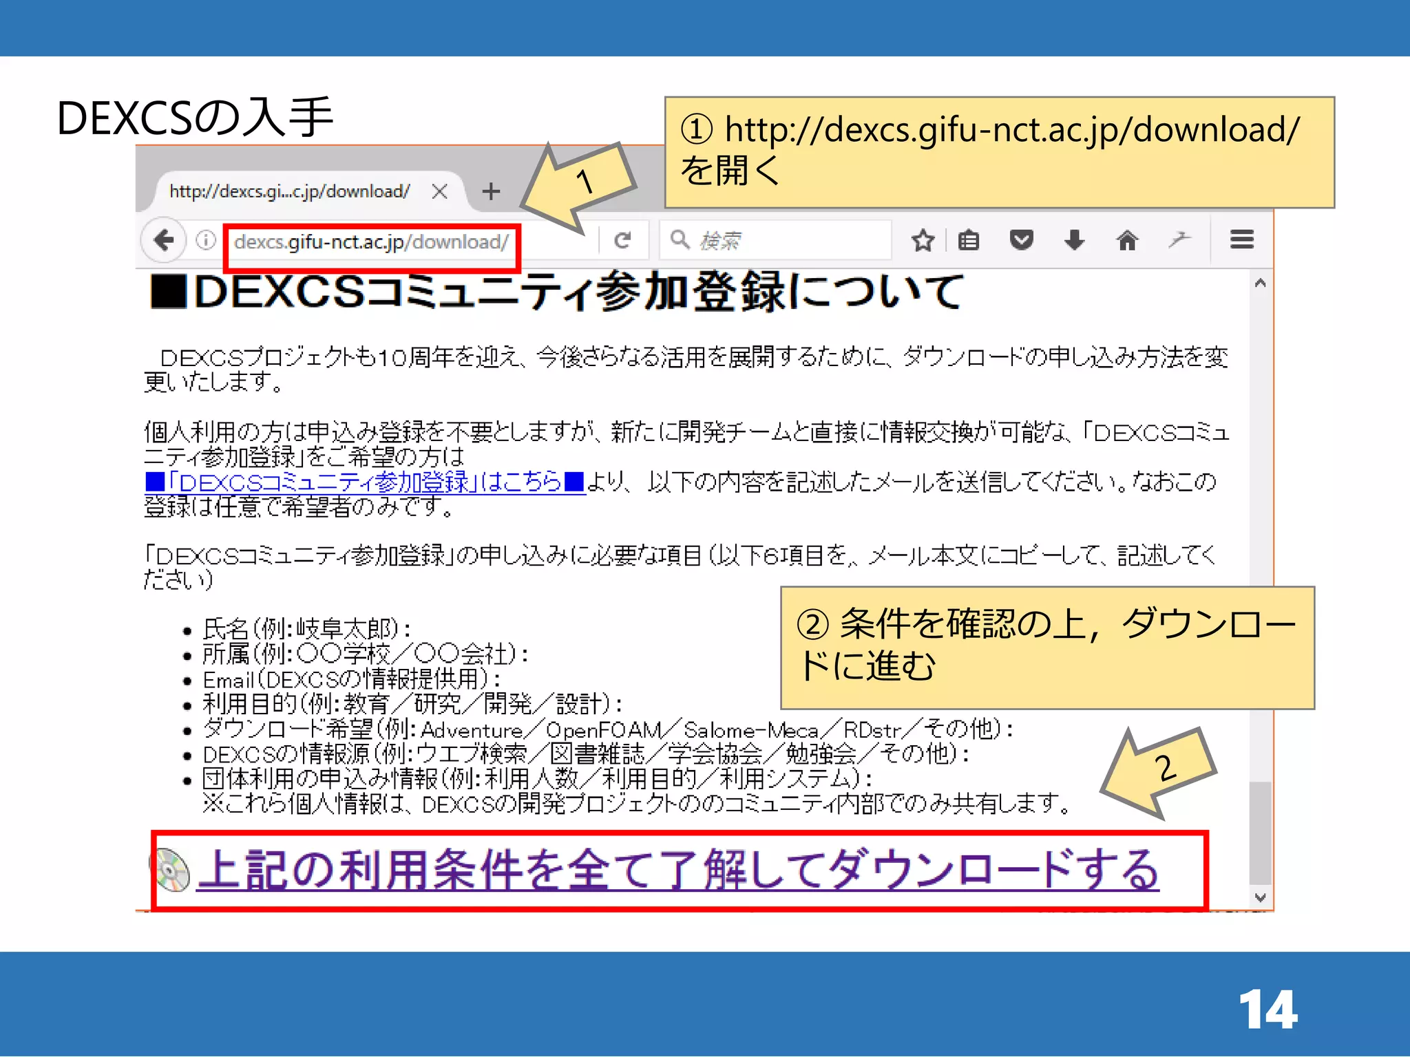Click the list item ダウンロード希望
Image resolution: width=1410 pixels, height=1057 pixels.
tap(608, 729)
